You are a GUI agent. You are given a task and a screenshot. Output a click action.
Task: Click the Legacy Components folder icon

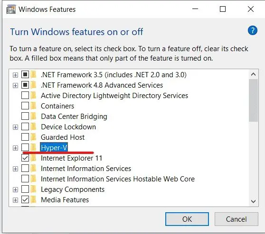34,189
